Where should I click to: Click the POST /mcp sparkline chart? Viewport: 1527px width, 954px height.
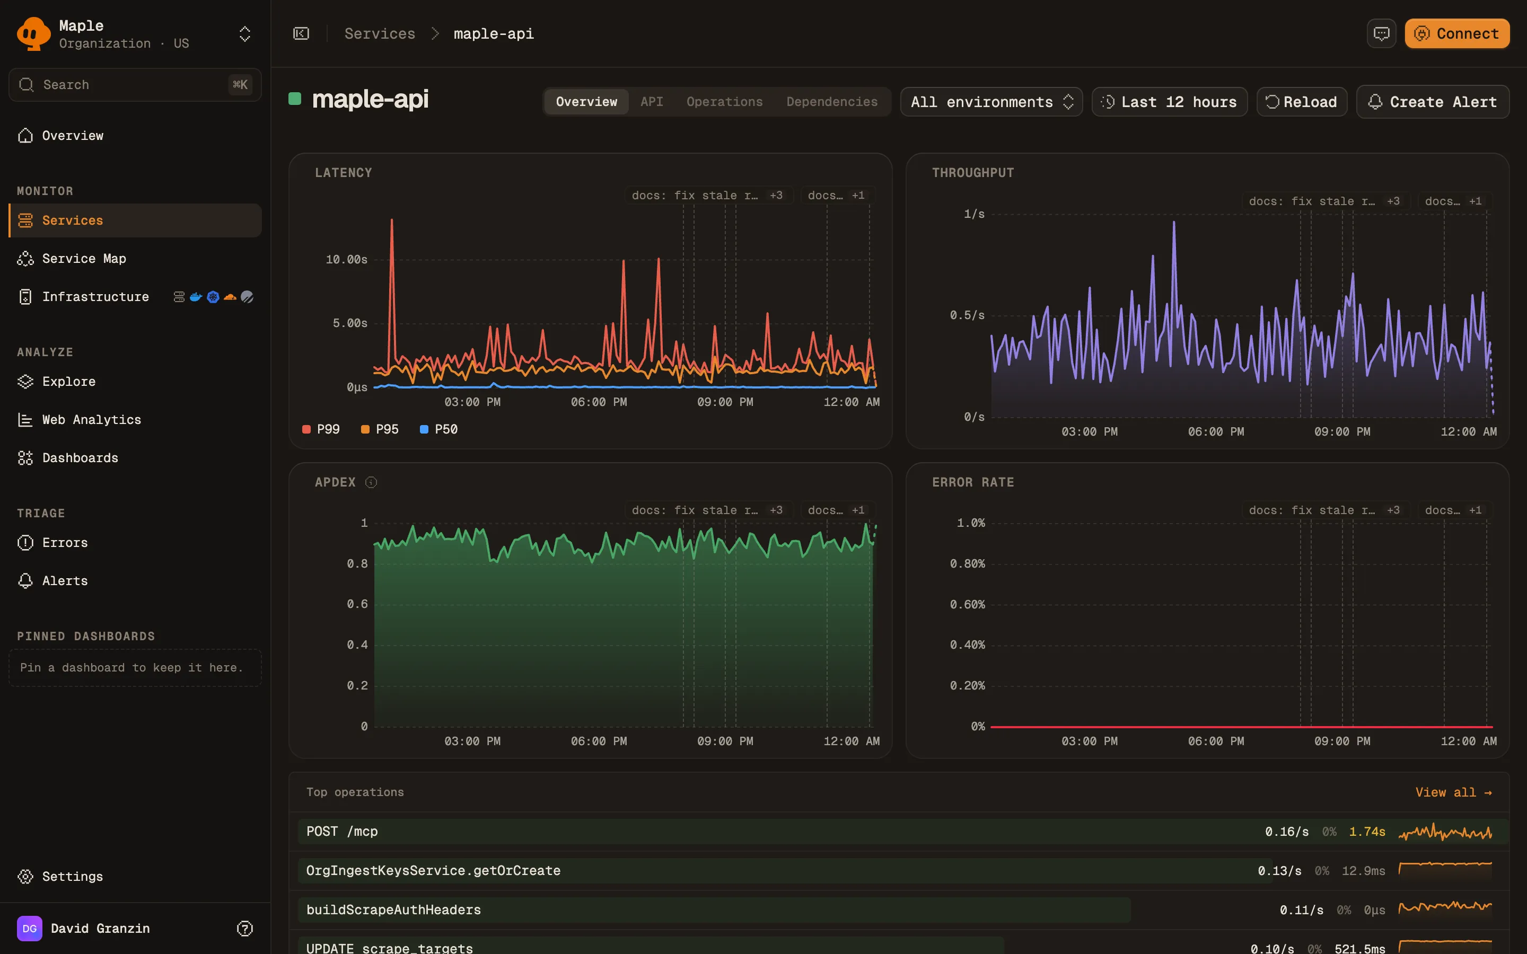[x=1445, y=832]
